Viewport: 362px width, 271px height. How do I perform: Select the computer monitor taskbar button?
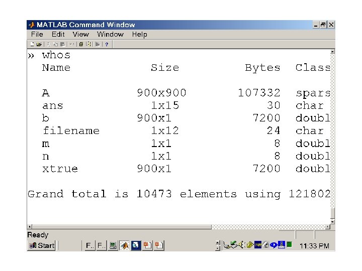pyautogui.click(x=113, y=245)
